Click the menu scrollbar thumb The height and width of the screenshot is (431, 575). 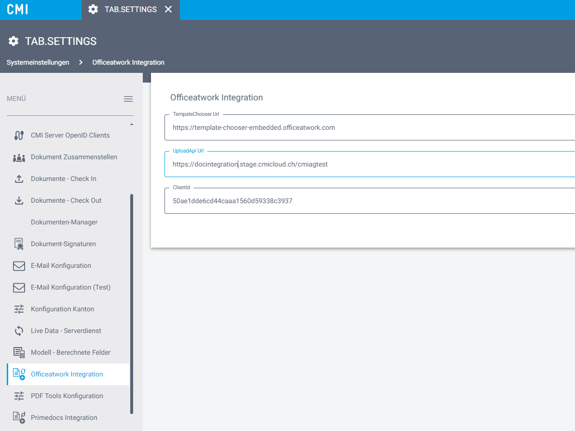point(132,304)
